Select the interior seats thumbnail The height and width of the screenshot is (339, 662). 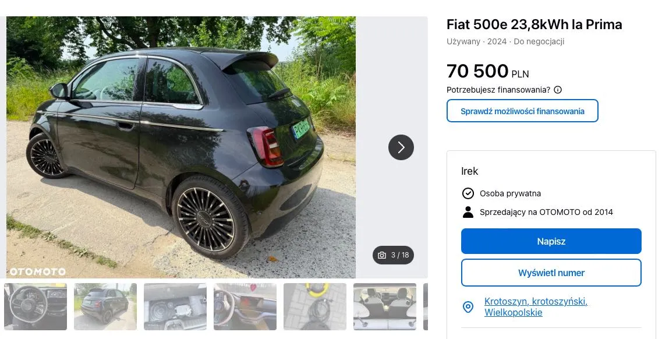pos(385,307)
